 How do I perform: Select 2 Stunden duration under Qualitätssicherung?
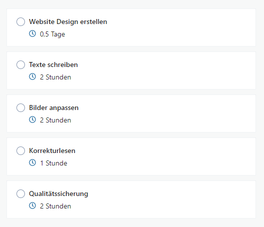click(x=55, y=206)
